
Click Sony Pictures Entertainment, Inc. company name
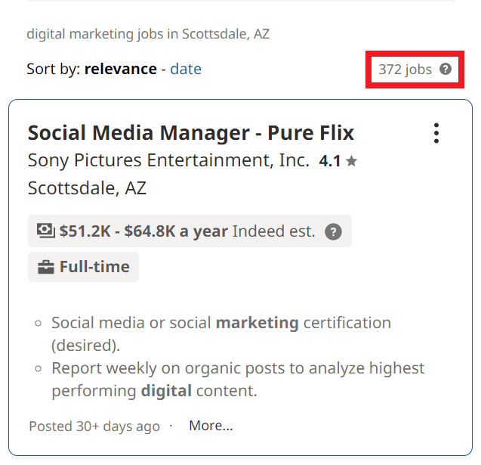point(168,160)
